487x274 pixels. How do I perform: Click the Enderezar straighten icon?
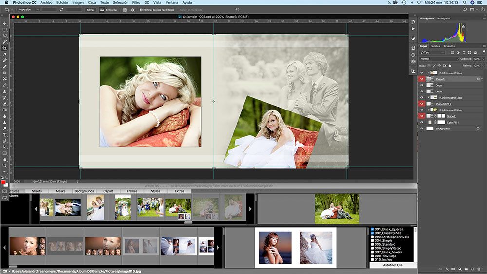(x=102, y=10)
